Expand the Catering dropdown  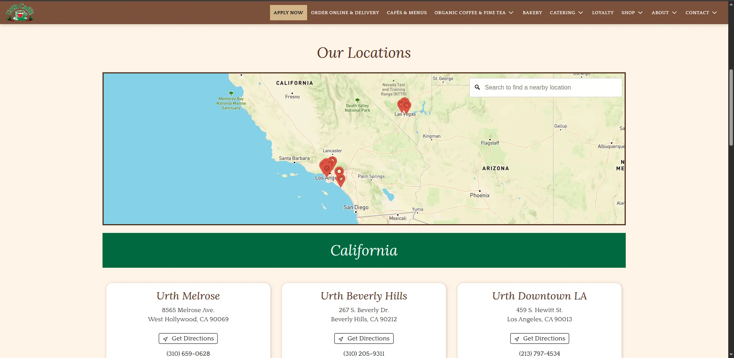tap(566, 13)
